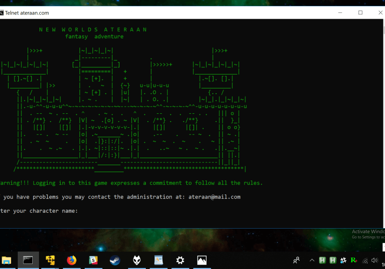Open the yellow VMware taskbar icon
This screenshot has height=269, width=385.
[51, 260]
